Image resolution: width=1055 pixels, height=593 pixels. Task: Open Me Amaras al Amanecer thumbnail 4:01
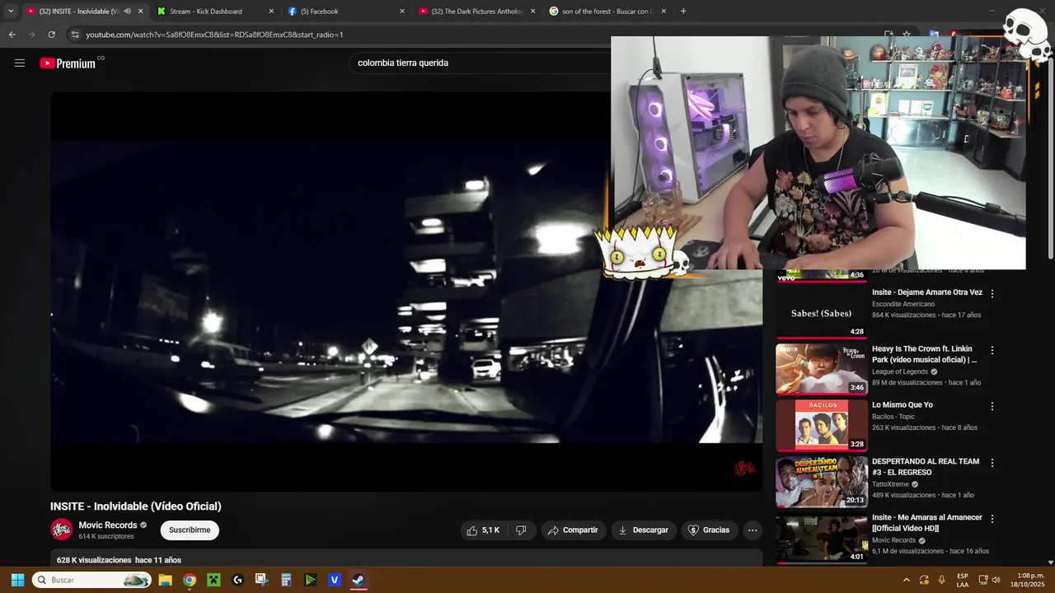822,539
